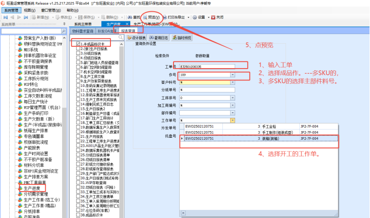Go to first record navigation arrow
This screenshot has width=370, height=218.
tap(6, 17)
